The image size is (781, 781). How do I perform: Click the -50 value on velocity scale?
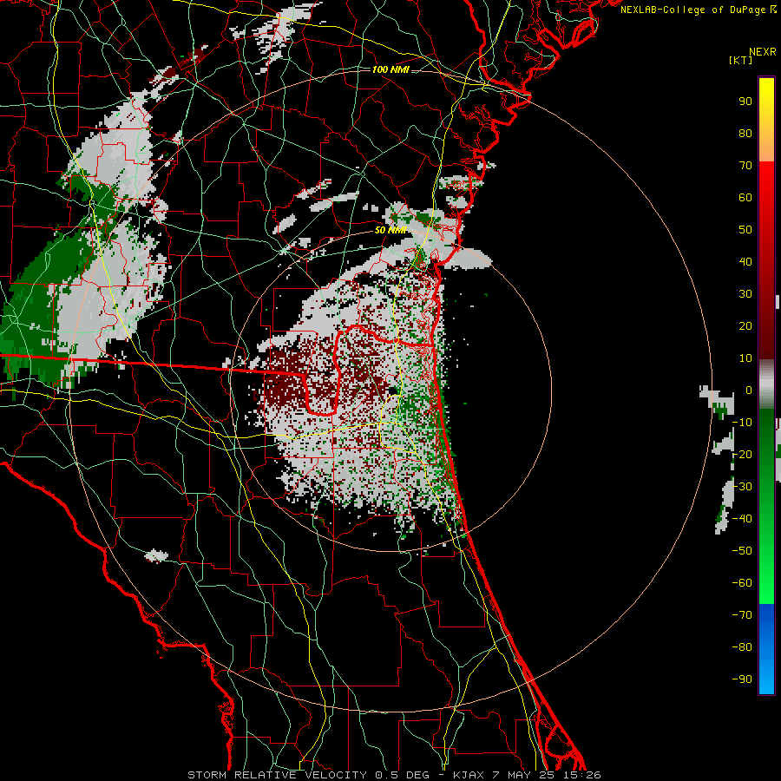tap(742, 551)
